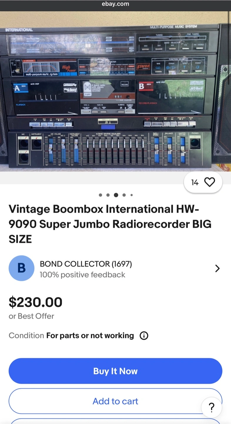View the 100% positive feedback link
This screenshot has height=424, width=231.
[x=83, y=275]
